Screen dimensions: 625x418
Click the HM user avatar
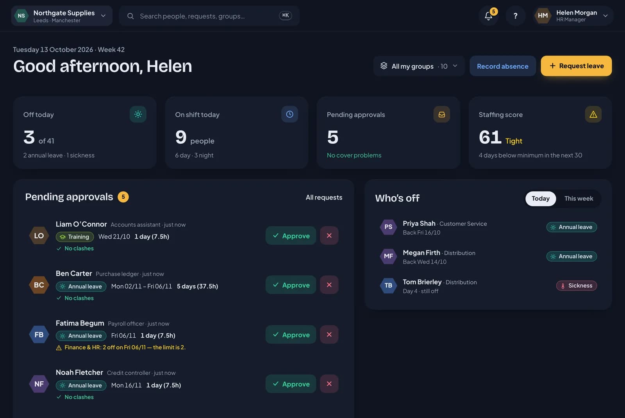coord(543,16)
